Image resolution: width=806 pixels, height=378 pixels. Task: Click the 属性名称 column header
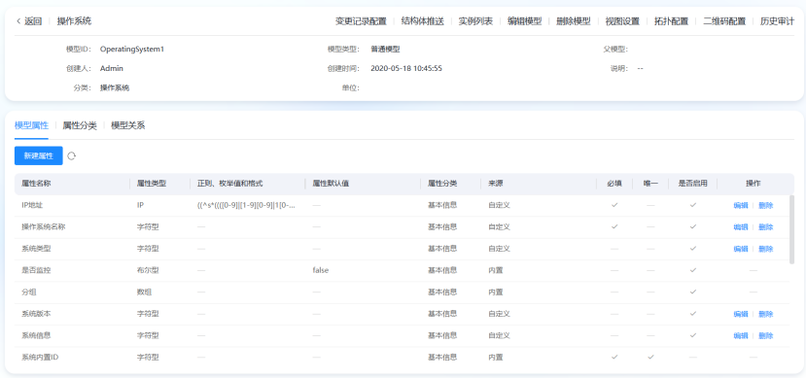pyautogui.click(x=35, y=184)
